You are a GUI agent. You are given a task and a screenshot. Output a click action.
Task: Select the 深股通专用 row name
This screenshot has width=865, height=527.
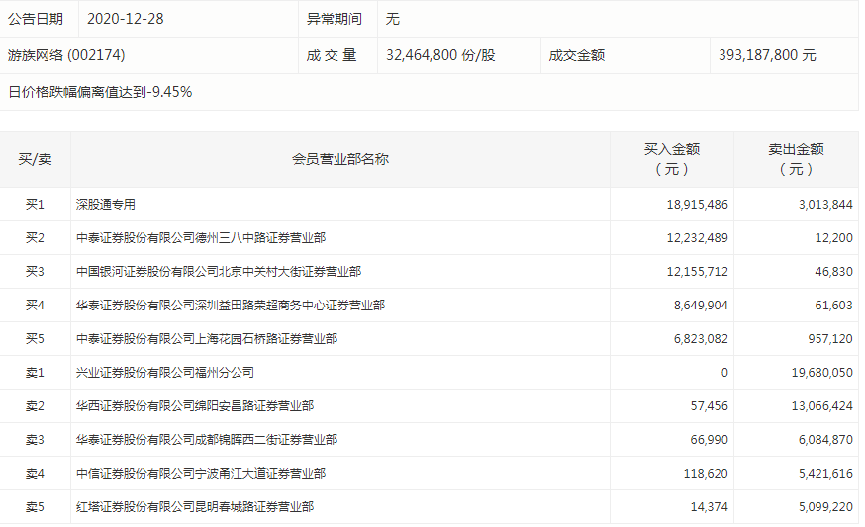point(105,205)
